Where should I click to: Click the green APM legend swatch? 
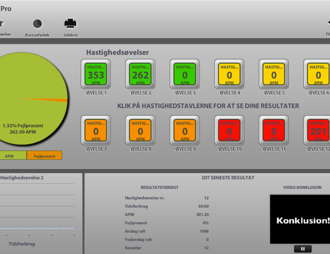13,155
